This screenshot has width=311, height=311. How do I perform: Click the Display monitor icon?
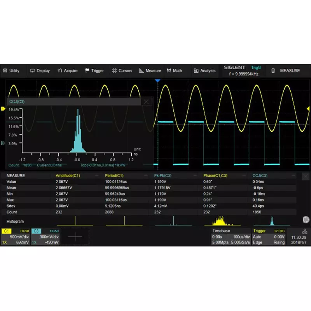point(32,71)
